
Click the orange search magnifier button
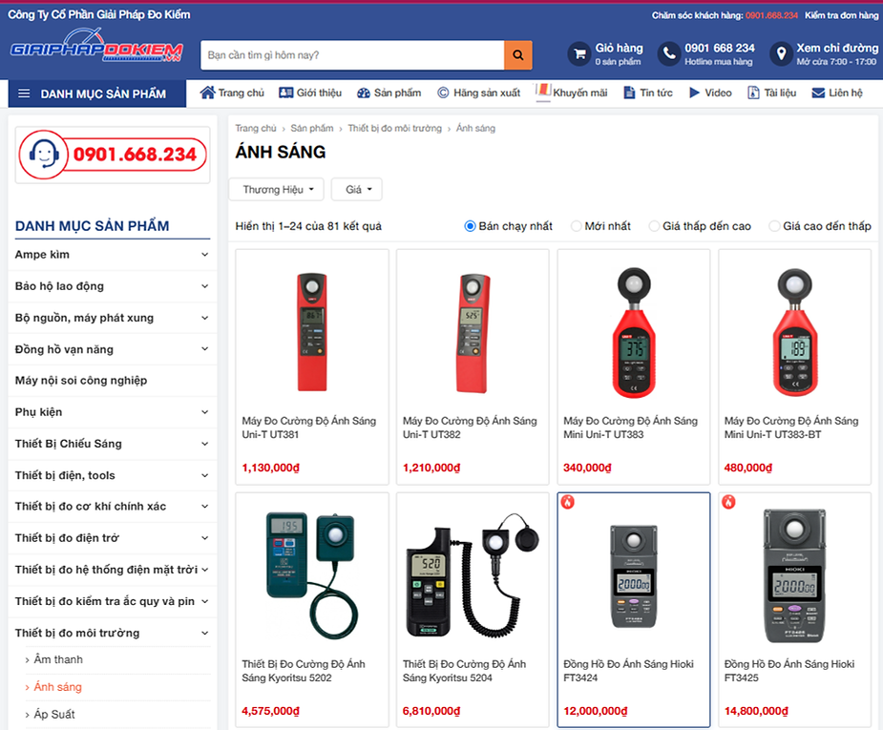click(x=517, y=55)
